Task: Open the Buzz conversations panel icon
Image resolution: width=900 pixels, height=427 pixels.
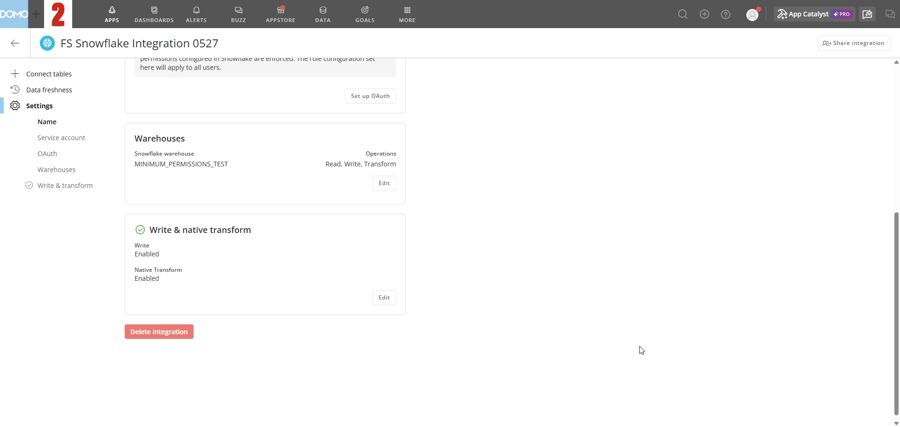Action: 890,14
